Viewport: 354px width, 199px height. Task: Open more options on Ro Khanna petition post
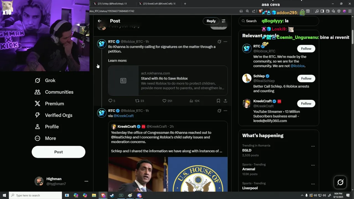tap(225, 41)
